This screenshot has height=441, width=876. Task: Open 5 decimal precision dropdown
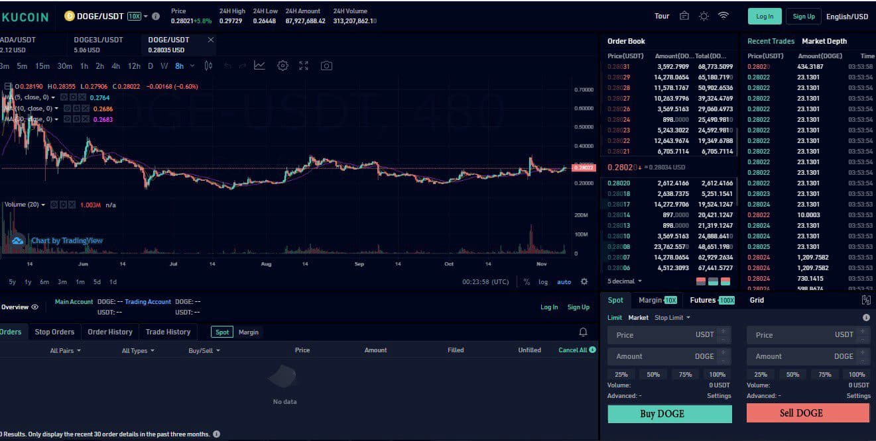pos(625,281)
